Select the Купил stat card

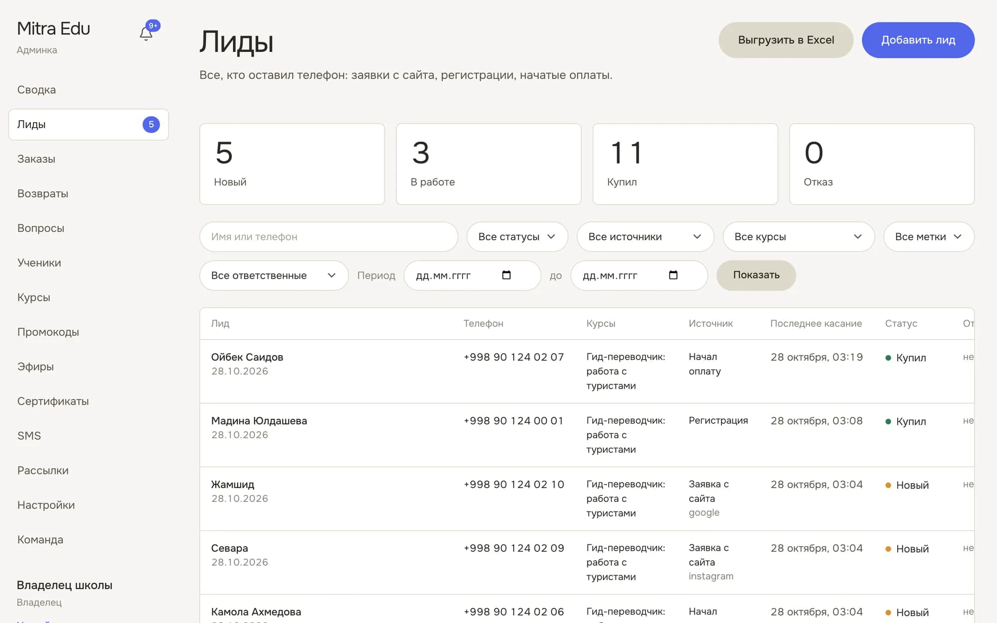[685, 164]
